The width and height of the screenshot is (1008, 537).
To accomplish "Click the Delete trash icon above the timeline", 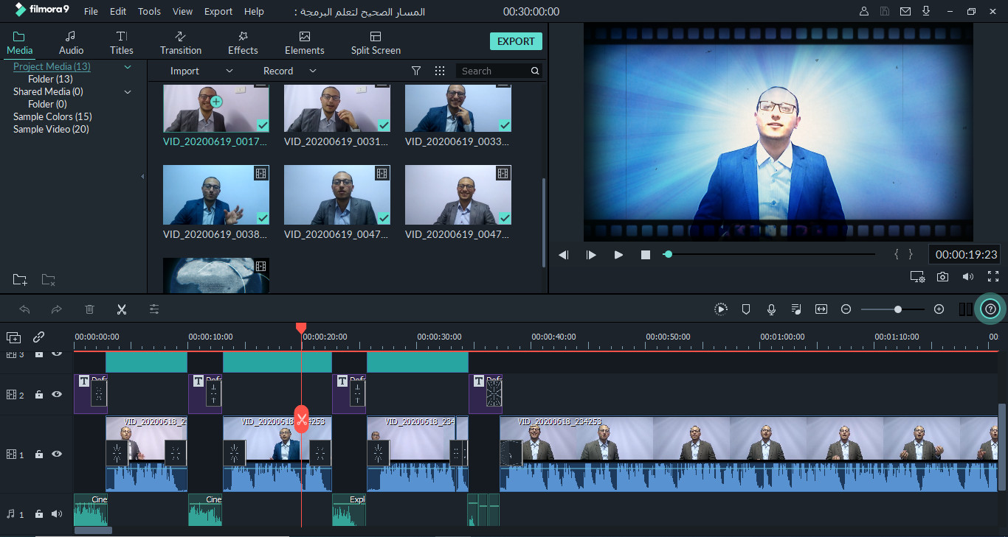I will (x=89, y=309).
